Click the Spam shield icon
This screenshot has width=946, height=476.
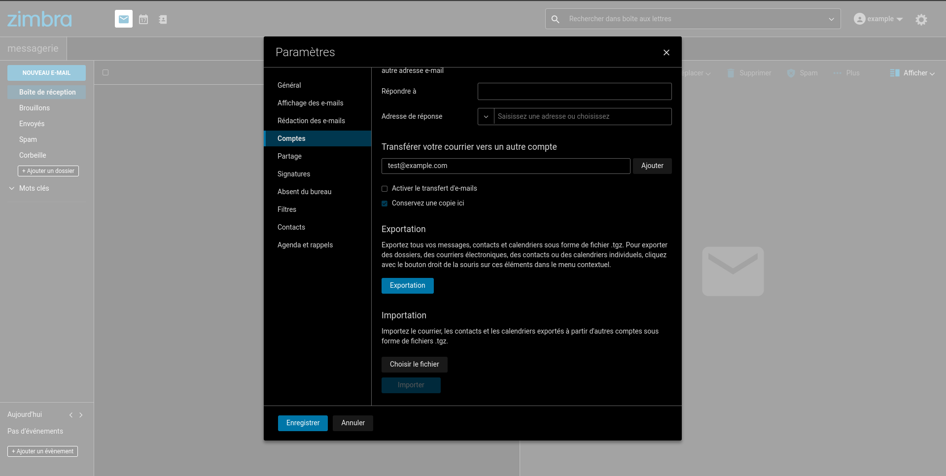tap(790, 73)
